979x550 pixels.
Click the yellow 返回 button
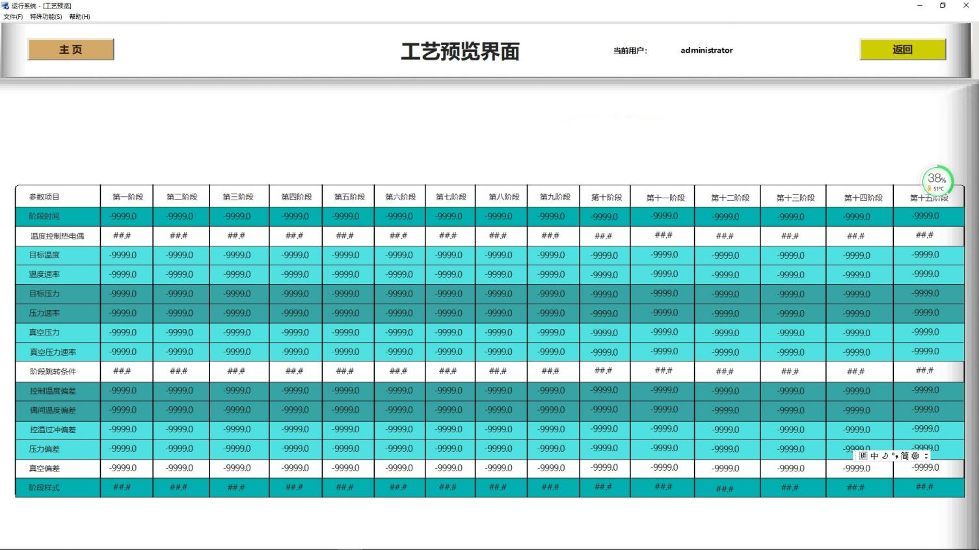pyautogui.click(x=903, y=49)
